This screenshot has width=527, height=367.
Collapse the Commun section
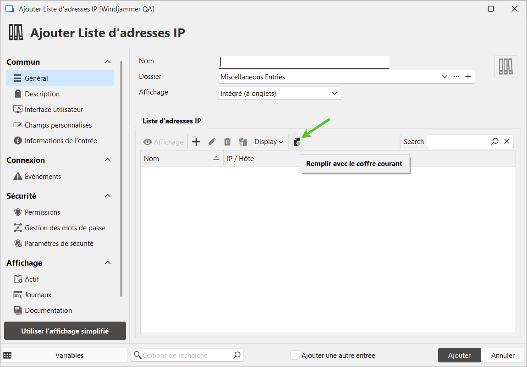(x=108, y=62)
